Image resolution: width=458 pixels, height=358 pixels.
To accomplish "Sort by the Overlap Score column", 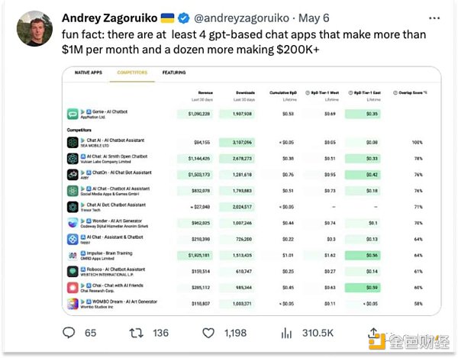I will pyautogui.click(x=413, y=92).
